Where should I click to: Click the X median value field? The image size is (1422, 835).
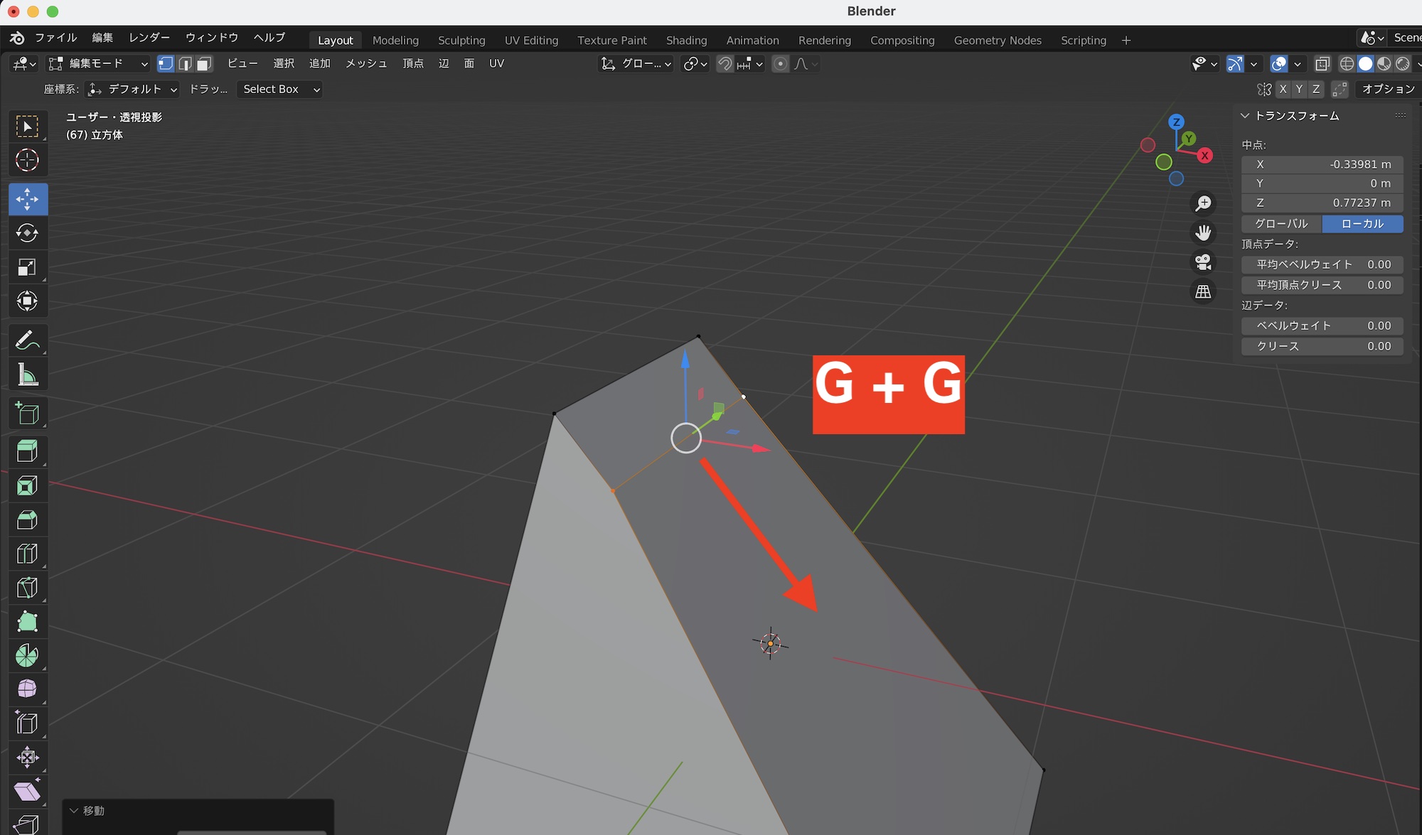pyautogui.click(x=1322, y=164)
